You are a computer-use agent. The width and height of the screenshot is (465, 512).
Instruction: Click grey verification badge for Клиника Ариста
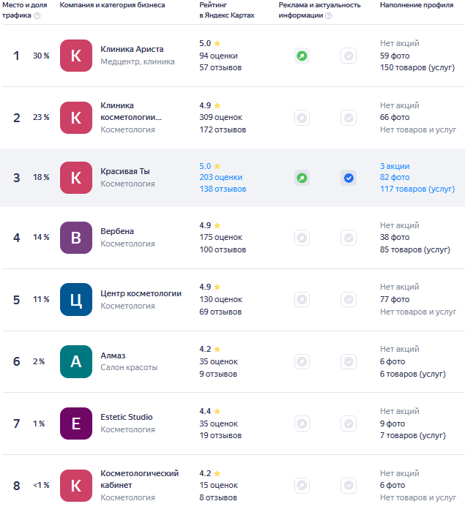pyautogui.click(x=349, y=56)
